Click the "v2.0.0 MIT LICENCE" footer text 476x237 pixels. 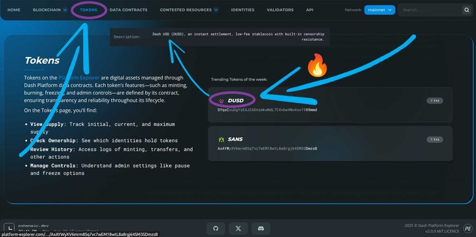[442, 231]
